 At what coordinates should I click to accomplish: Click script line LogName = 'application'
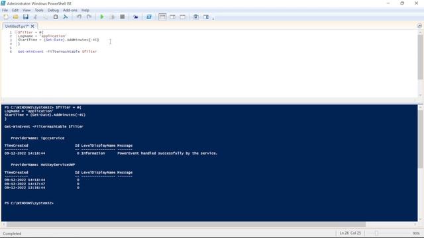(42, 36)
